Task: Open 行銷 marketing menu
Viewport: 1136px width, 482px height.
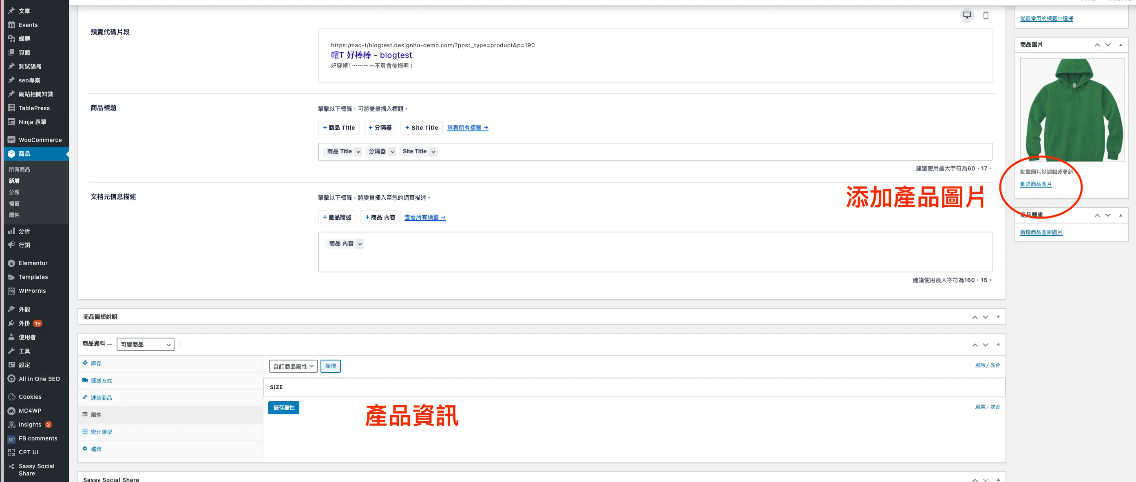Action: pyautogui.click(x=24, y=245)
